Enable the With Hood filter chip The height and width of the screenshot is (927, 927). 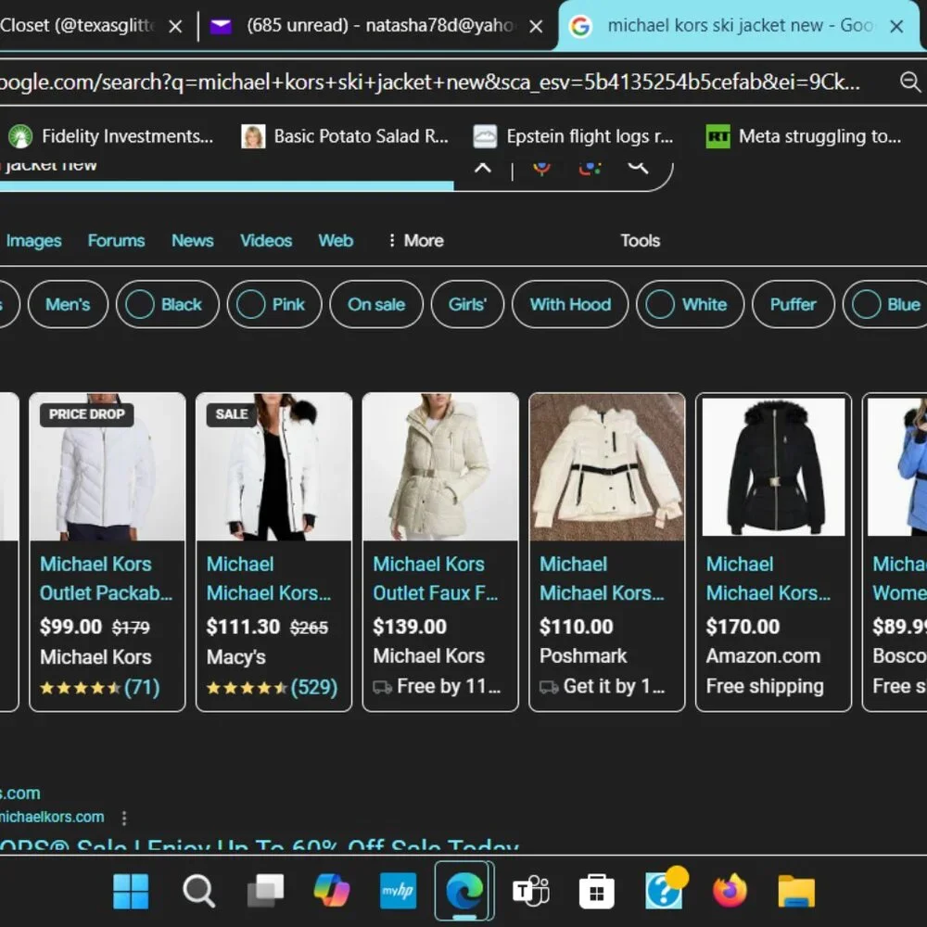(x=570, y=304)
